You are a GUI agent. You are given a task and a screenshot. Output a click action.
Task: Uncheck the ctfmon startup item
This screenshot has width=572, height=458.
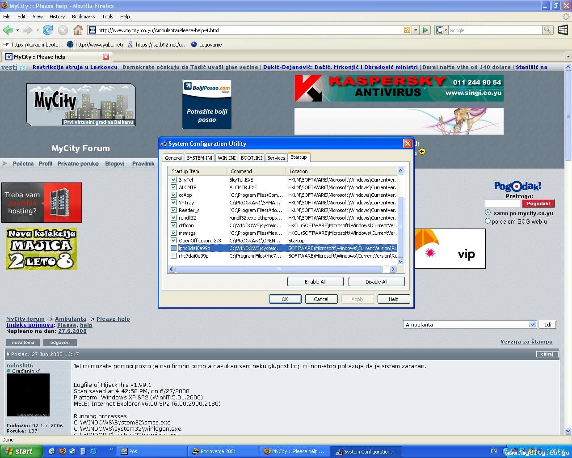(x=174, y=225)
